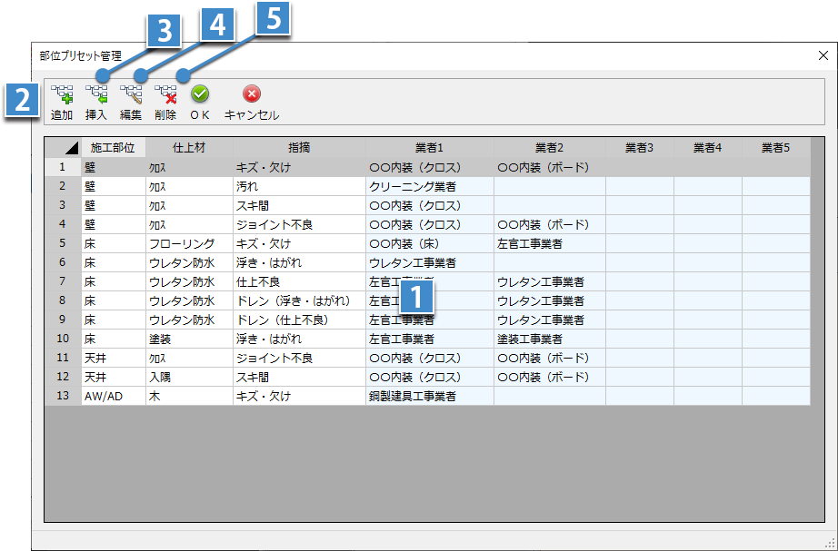Confirm with the green OK icon
This screenshot has width=838, height=551.
(200, 94)
